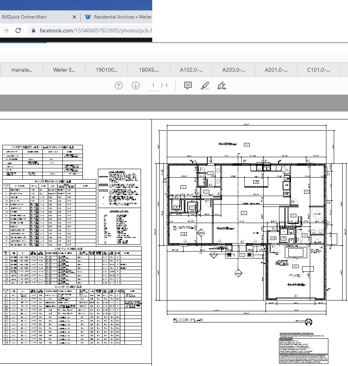Image resolution: width=348 pixels, height=366 pixels.
Task: Click the browser forward arrow
Action: coord(5,30)
